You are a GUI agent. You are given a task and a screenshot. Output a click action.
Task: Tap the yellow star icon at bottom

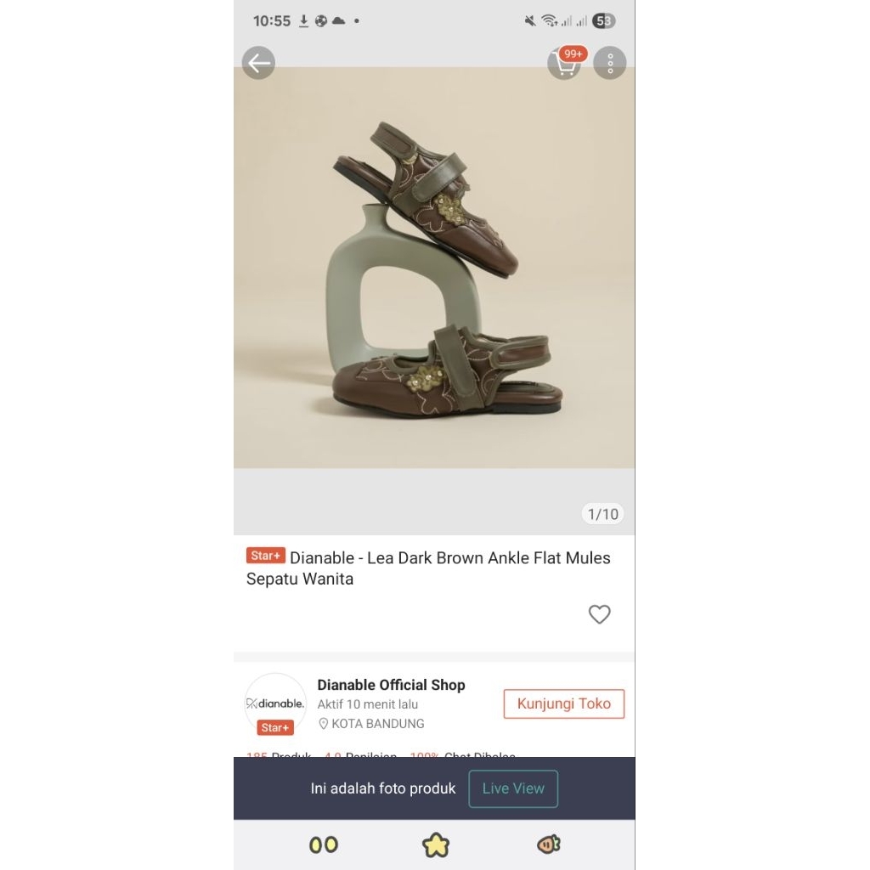click(436, 845)
